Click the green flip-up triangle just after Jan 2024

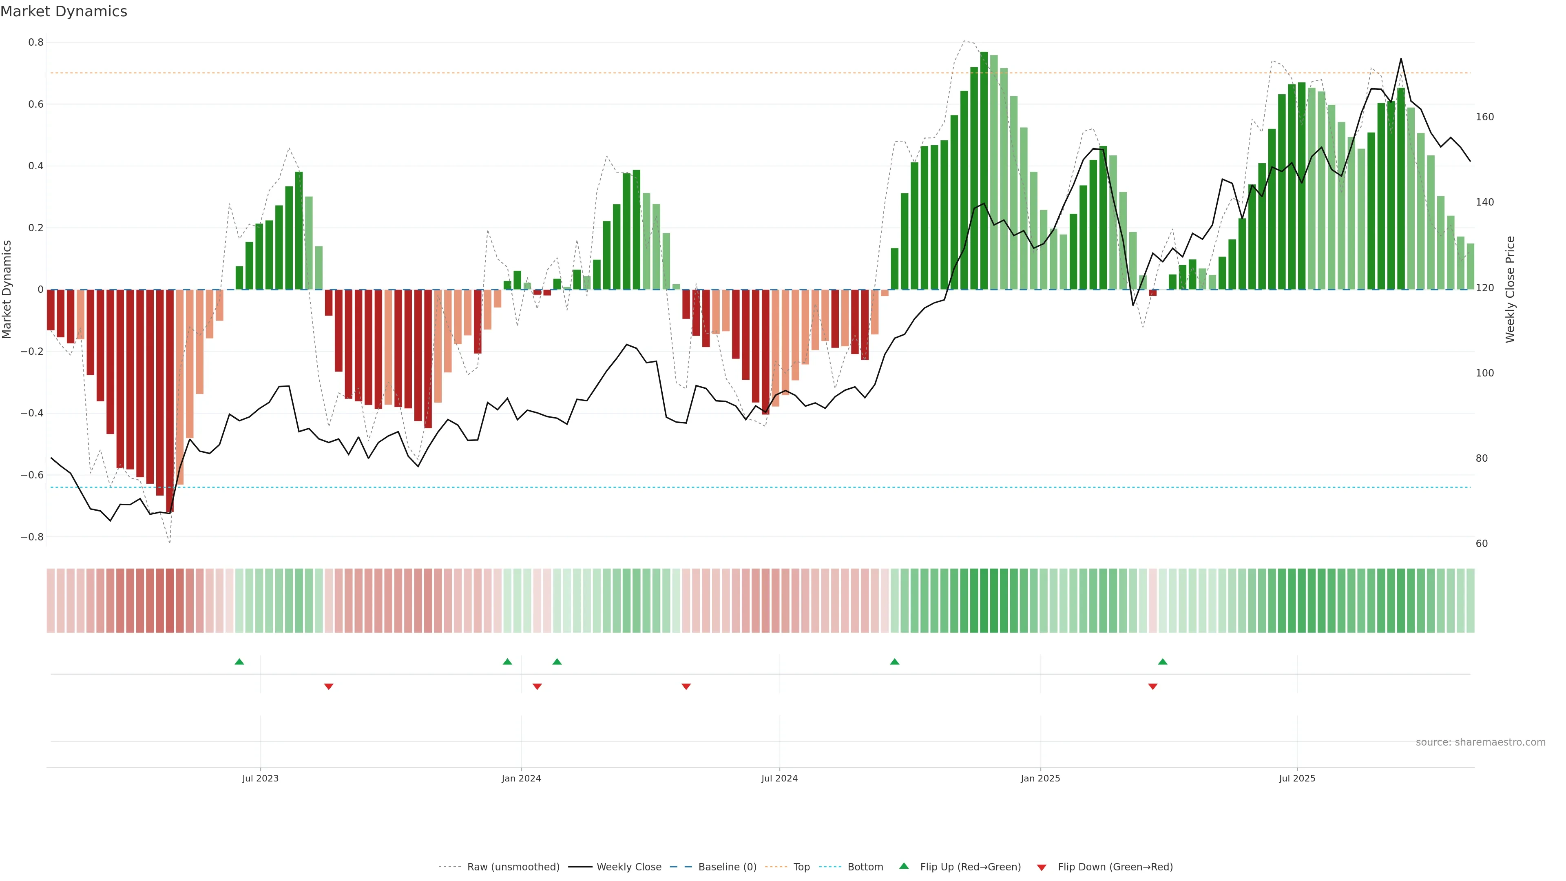[557, 662]
